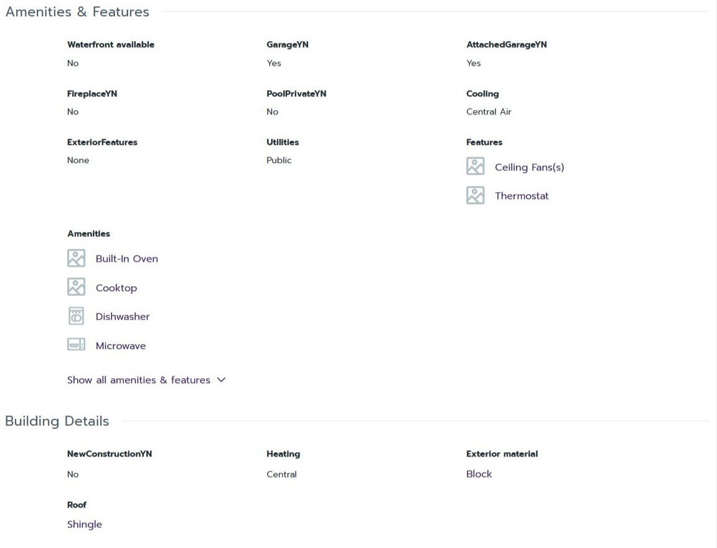Image resolution: width=717 pixels, height=548 pixels.
Task: Click the Microwave appliance icon
Action: [x=76, y=345]
